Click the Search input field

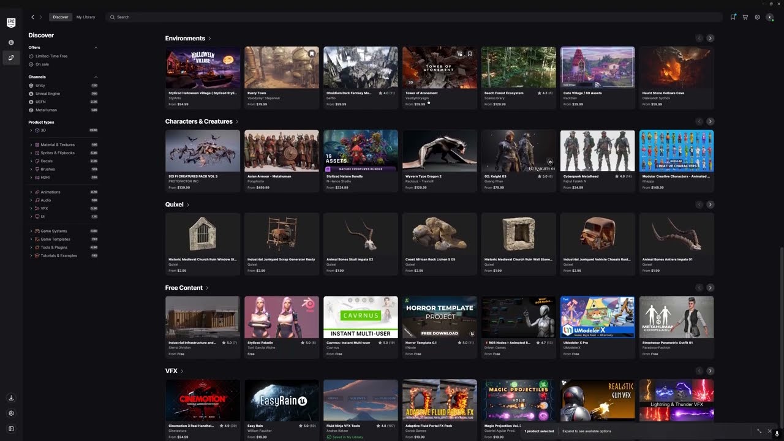tap(413, 17)
